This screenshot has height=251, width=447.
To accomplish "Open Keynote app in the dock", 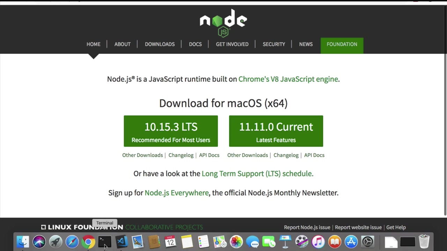I will [x=285, y=242].
